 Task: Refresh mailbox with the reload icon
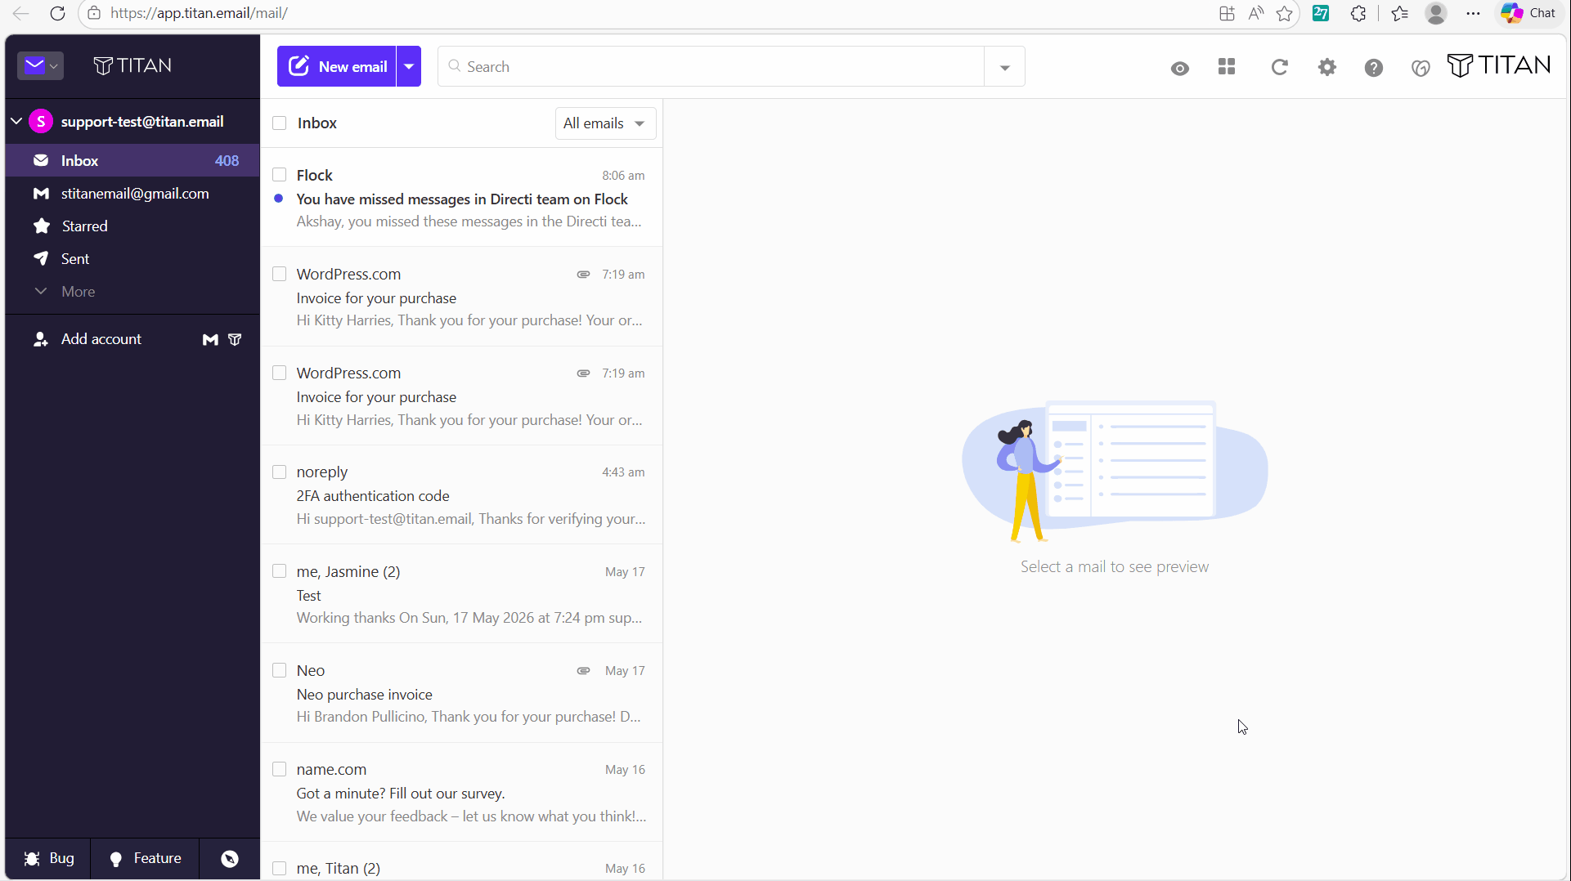pyautogui.click(x=1280, y=67)
